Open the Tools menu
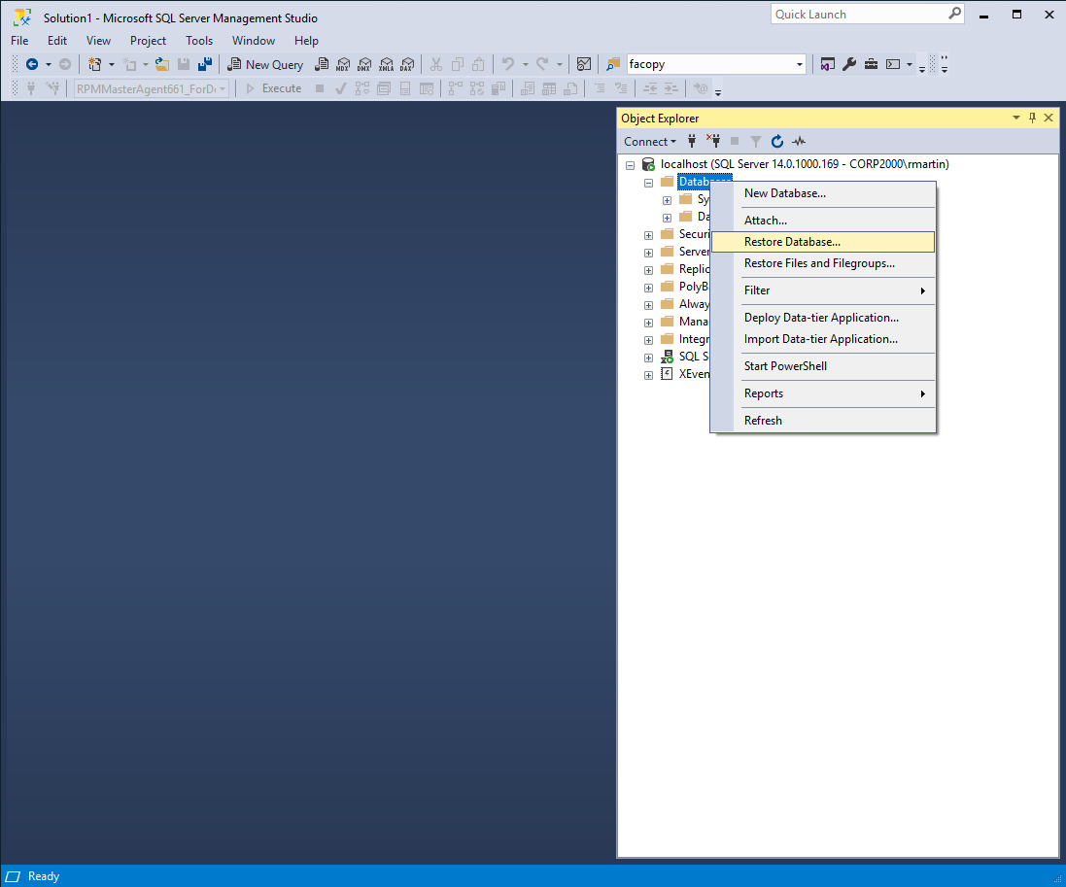Screen dimensions: 1066x887 [199, 41]
